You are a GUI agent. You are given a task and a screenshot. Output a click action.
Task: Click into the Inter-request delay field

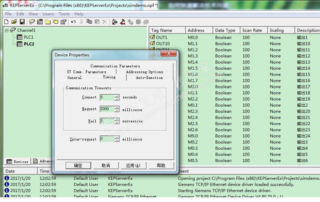point(107,139)
